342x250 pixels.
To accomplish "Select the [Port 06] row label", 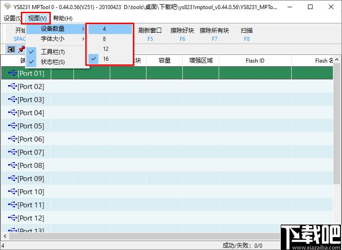I will [31, 139].
